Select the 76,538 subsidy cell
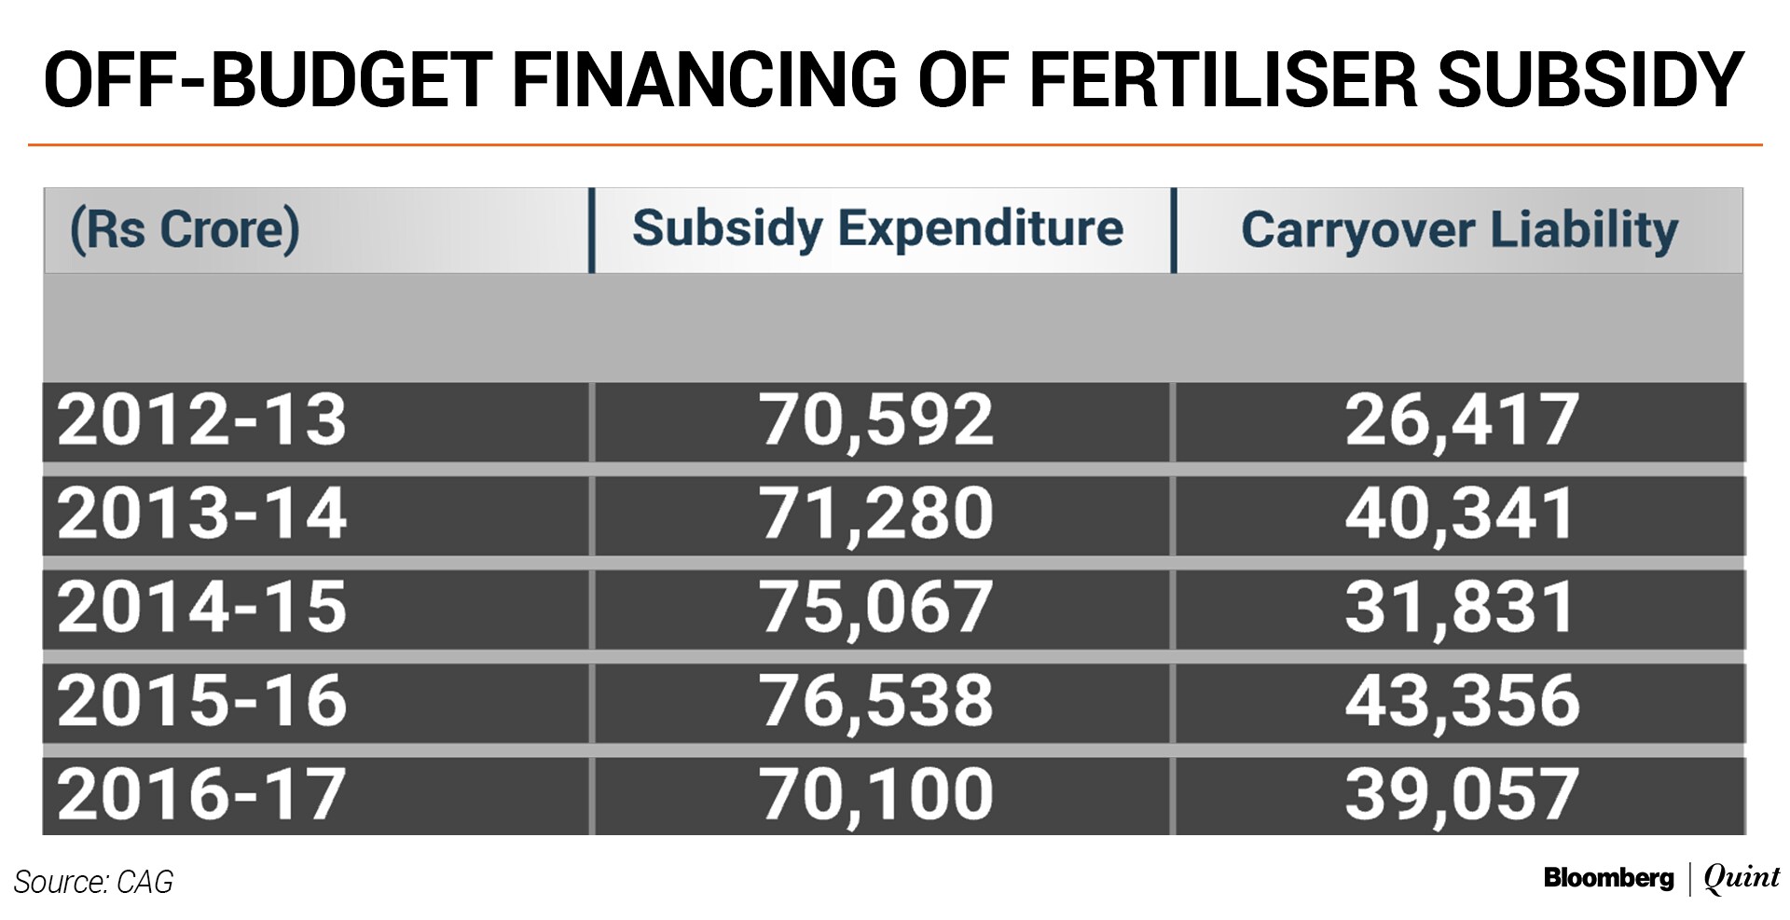 click(876, 701)
